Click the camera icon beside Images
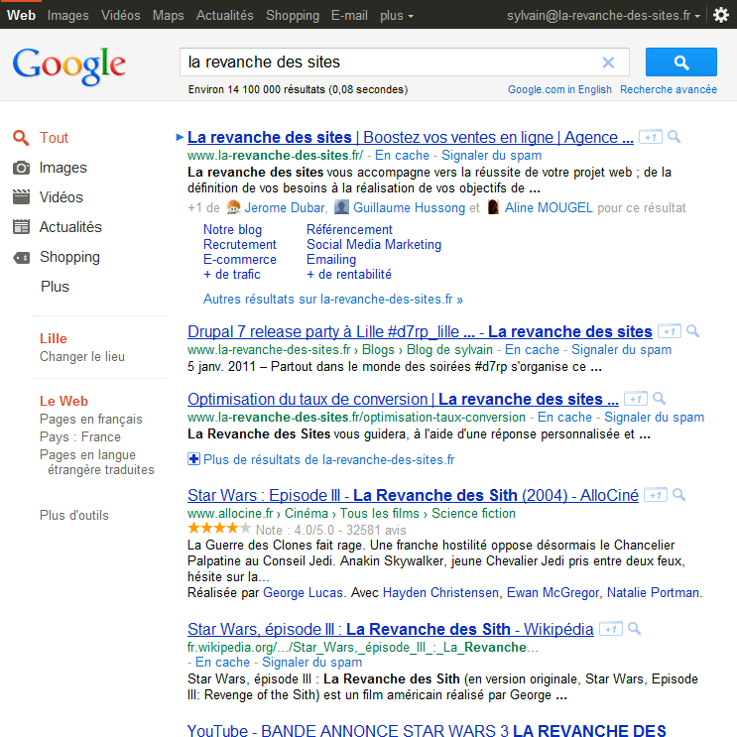 21,168
